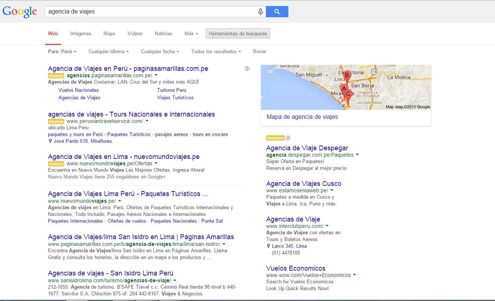Screen dimensions: 495x301
Task: Click info icon next to Anuncios label
Action: click(288, 138)
